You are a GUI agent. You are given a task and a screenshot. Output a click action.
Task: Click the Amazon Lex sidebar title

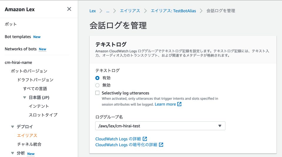pyautogui.click(x=20, y=9)
